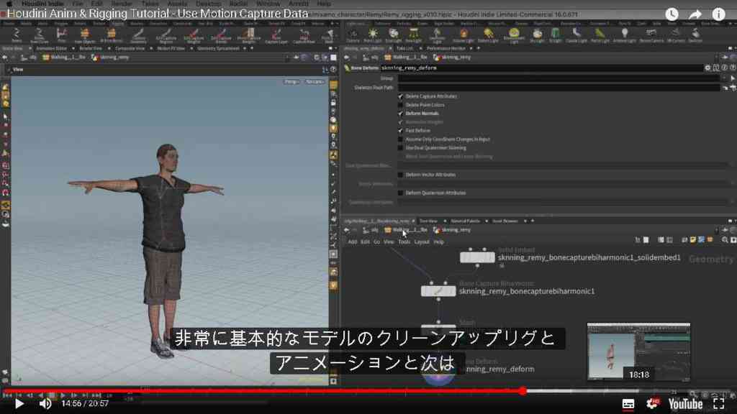Toggle YouTube subtitles button
Image resolution: width=737 pixels, height=414 pixels.
click(628, 404)
